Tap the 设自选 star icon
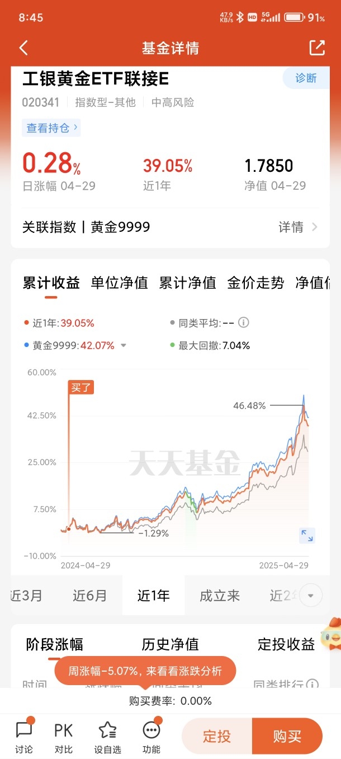341x759 pixels. [107, 730]
